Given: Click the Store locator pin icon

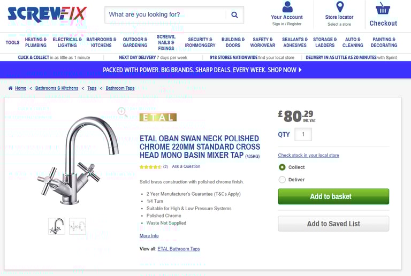Looking at the screenshot, I should coord(340,7).
